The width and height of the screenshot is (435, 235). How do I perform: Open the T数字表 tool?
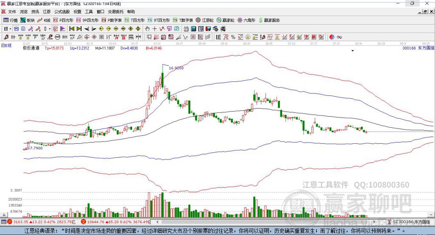[183, 20]
